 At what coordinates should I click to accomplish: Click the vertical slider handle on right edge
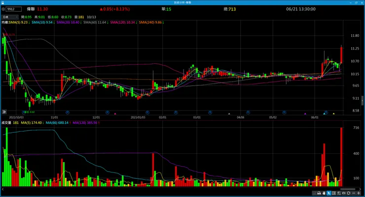[363, 101]
